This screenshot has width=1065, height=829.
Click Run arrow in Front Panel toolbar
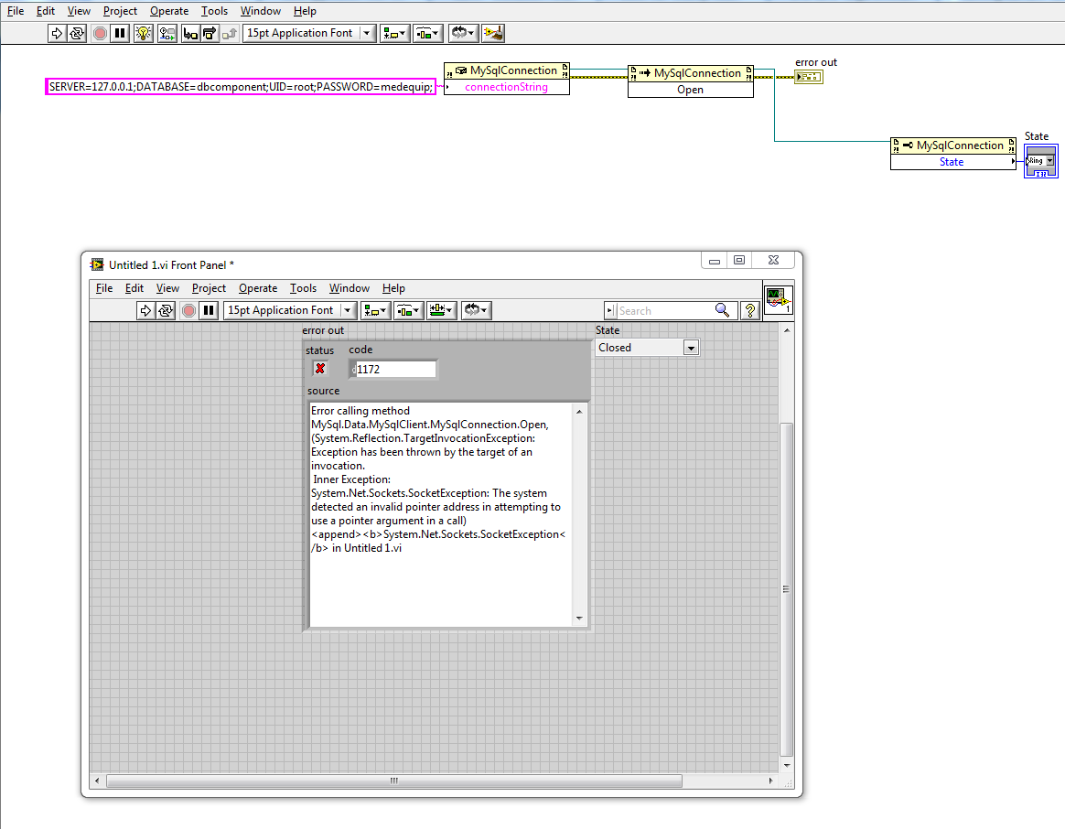point(145,310)
